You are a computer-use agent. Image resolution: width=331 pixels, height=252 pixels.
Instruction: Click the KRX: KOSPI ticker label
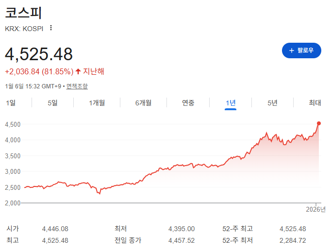tap(24, 29)
